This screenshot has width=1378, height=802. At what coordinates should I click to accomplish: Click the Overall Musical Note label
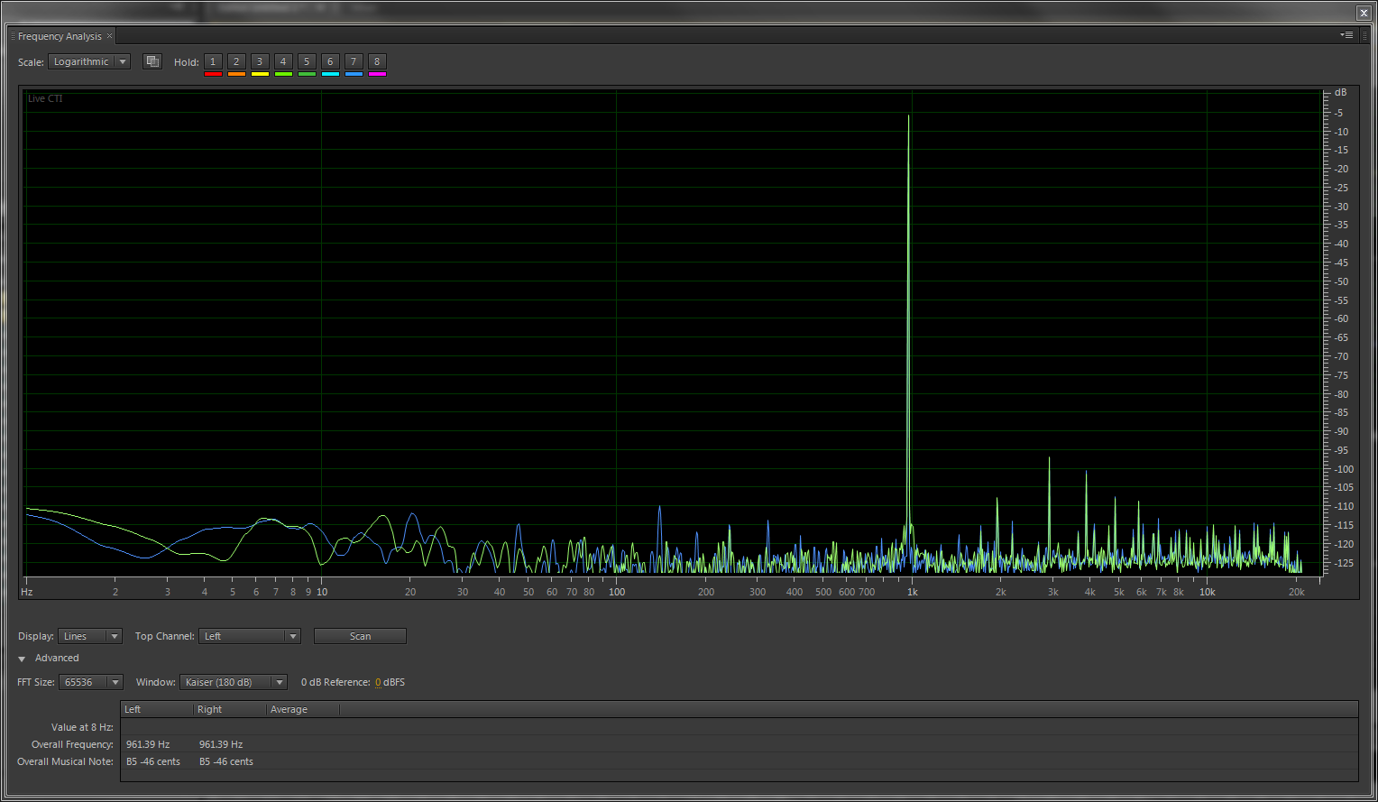[x=65, y=761]
